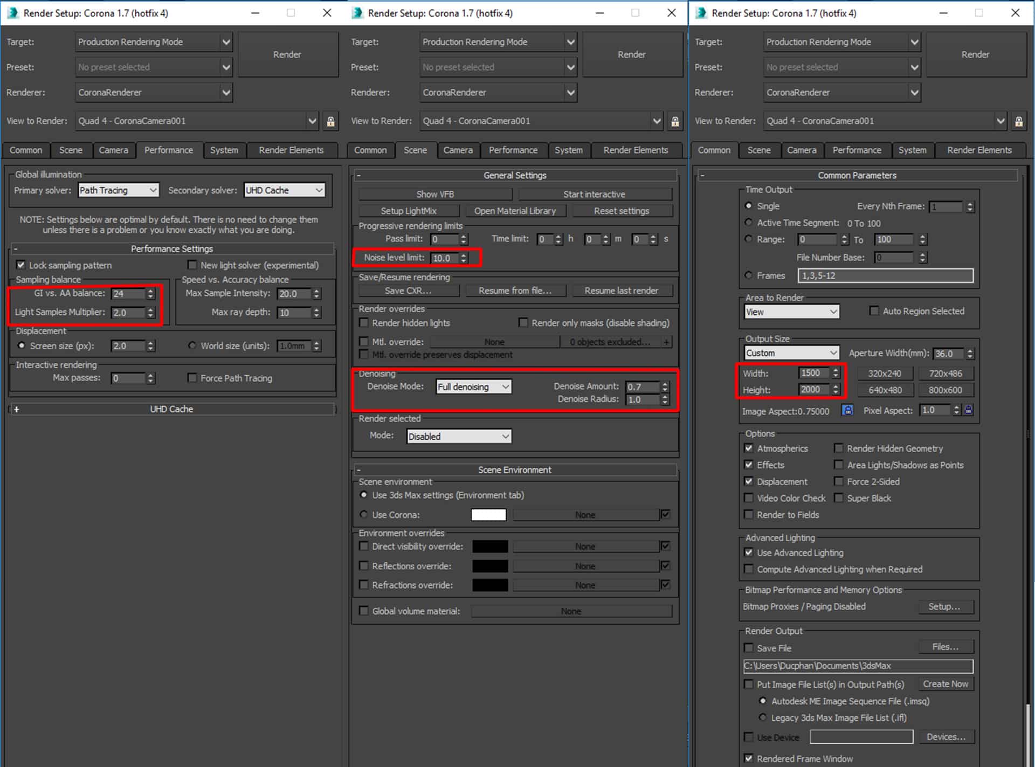Enable Render hidden lights checkbox
The height and width of the screenshot is (767, 1035).
click(x=364, y=323)
